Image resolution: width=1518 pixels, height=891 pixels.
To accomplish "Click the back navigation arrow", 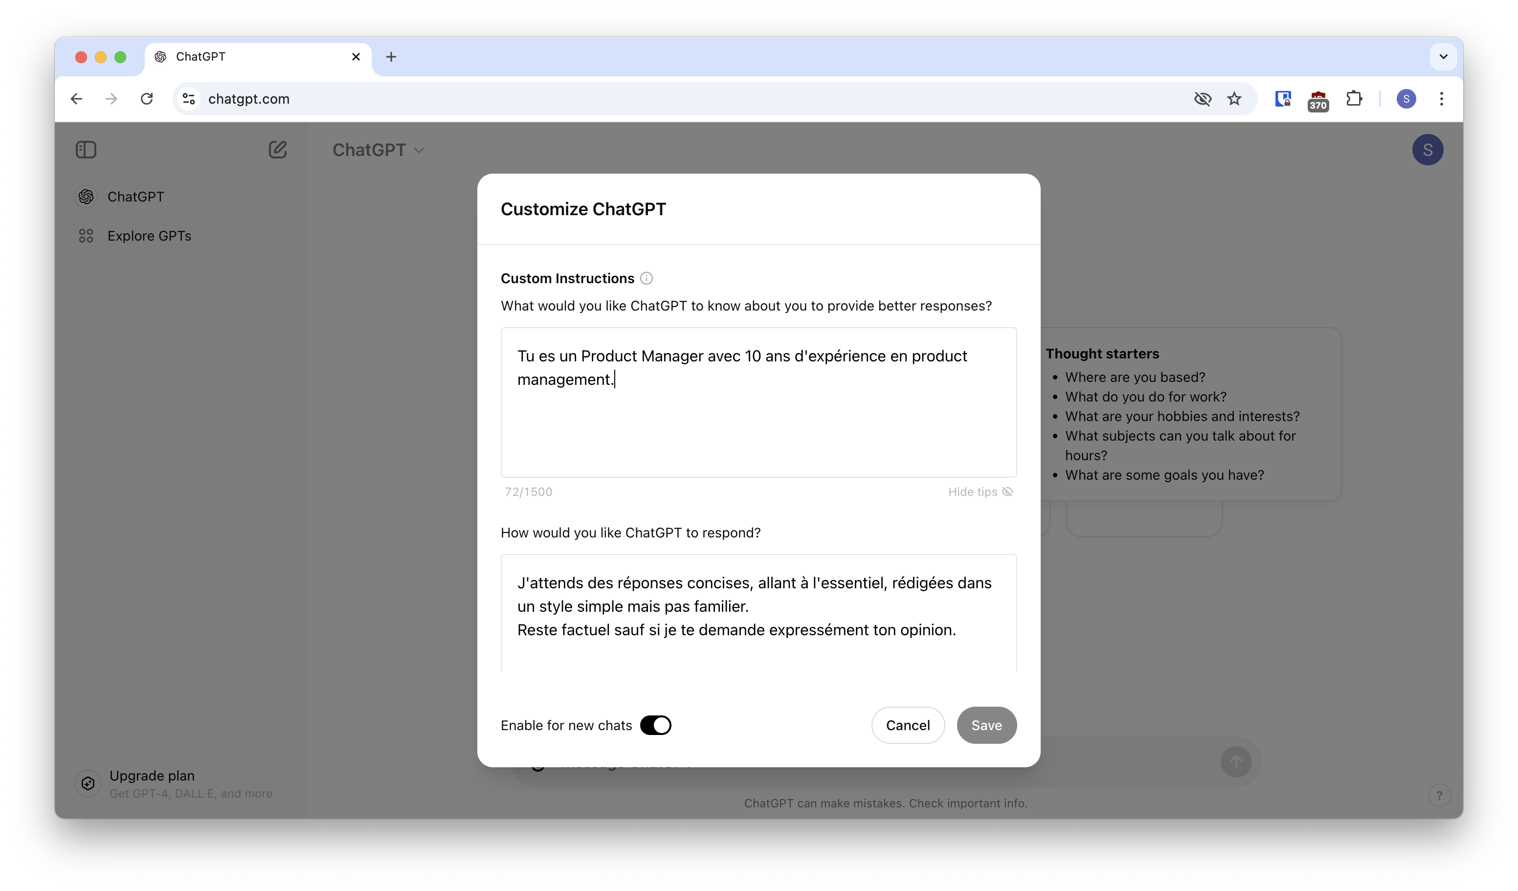I will [76, 99].
